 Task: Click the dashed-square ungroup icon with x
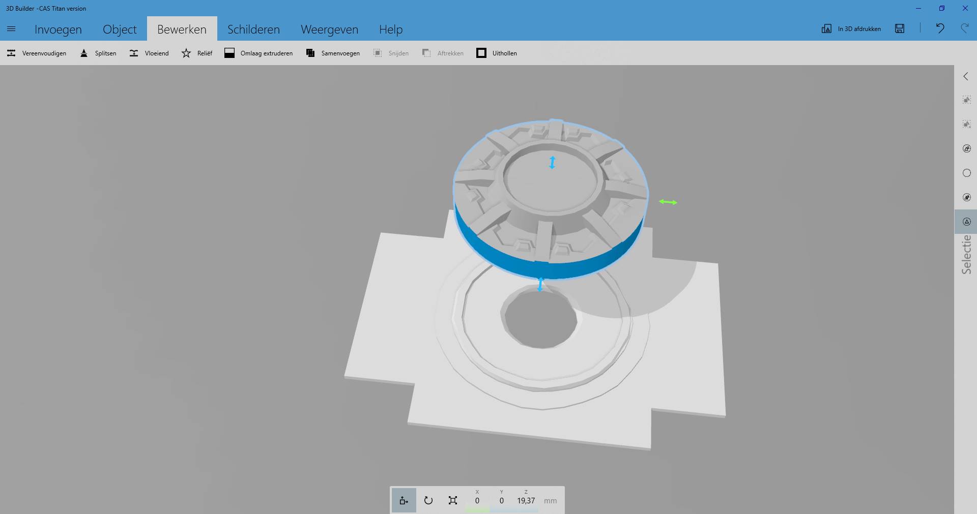tap(967, 124)
